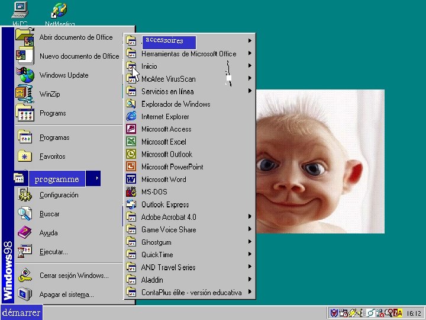Click the MS-DOS icon
Screen dimensions: 426x320
[x=131, y=192]
